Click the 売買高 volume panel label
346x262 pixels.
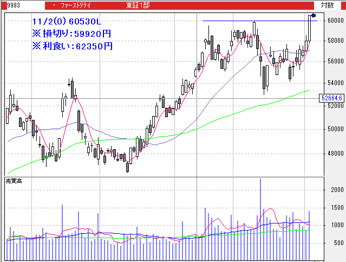[x=14, y=180]
